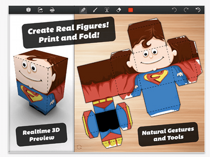Tap the black painted patch on legs
The height and width of the screenshot is (157, 210).
click(x=107, y=121)
